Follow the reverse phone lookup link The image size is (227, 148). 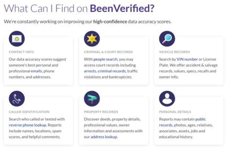point(27,125)
